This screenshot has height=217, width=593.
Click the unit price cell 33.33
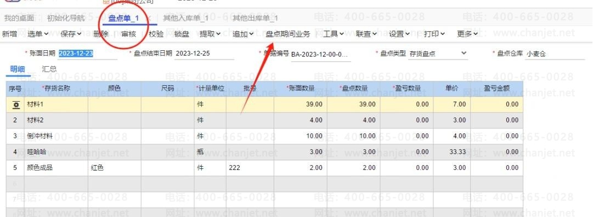[452, 152]
